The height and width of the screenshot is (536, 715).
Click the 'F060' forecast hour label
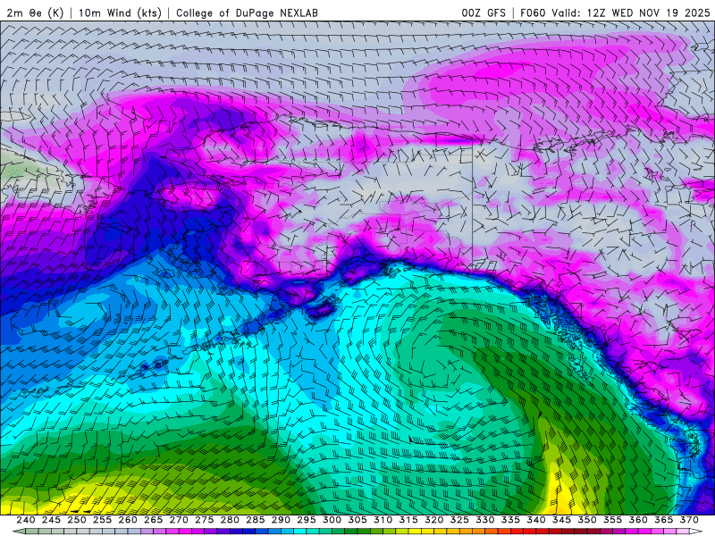click(533, 13)
